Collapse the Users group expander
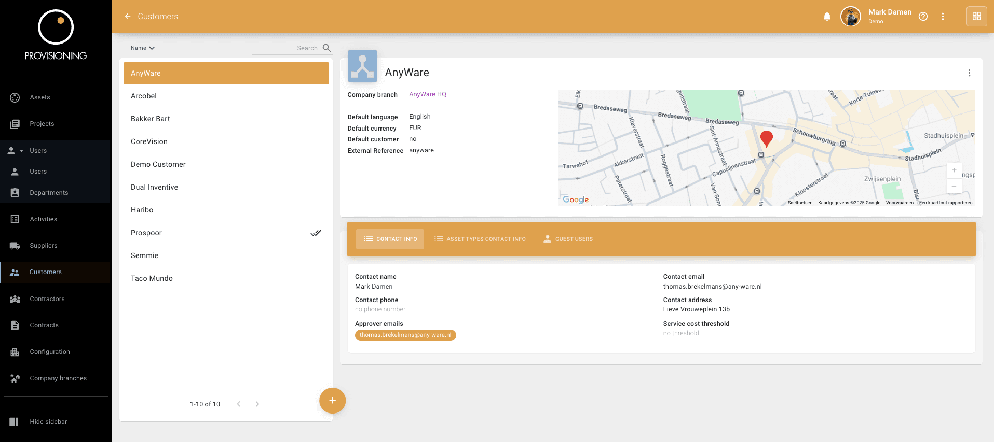994x442 pixels. coord(21,151)
